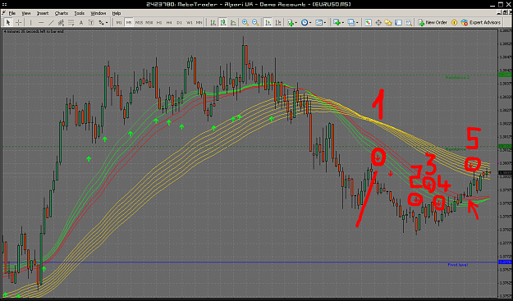The image size is (513, 301).
Task: Open the Strategy Tester icon
Action: tap(409, 22)
